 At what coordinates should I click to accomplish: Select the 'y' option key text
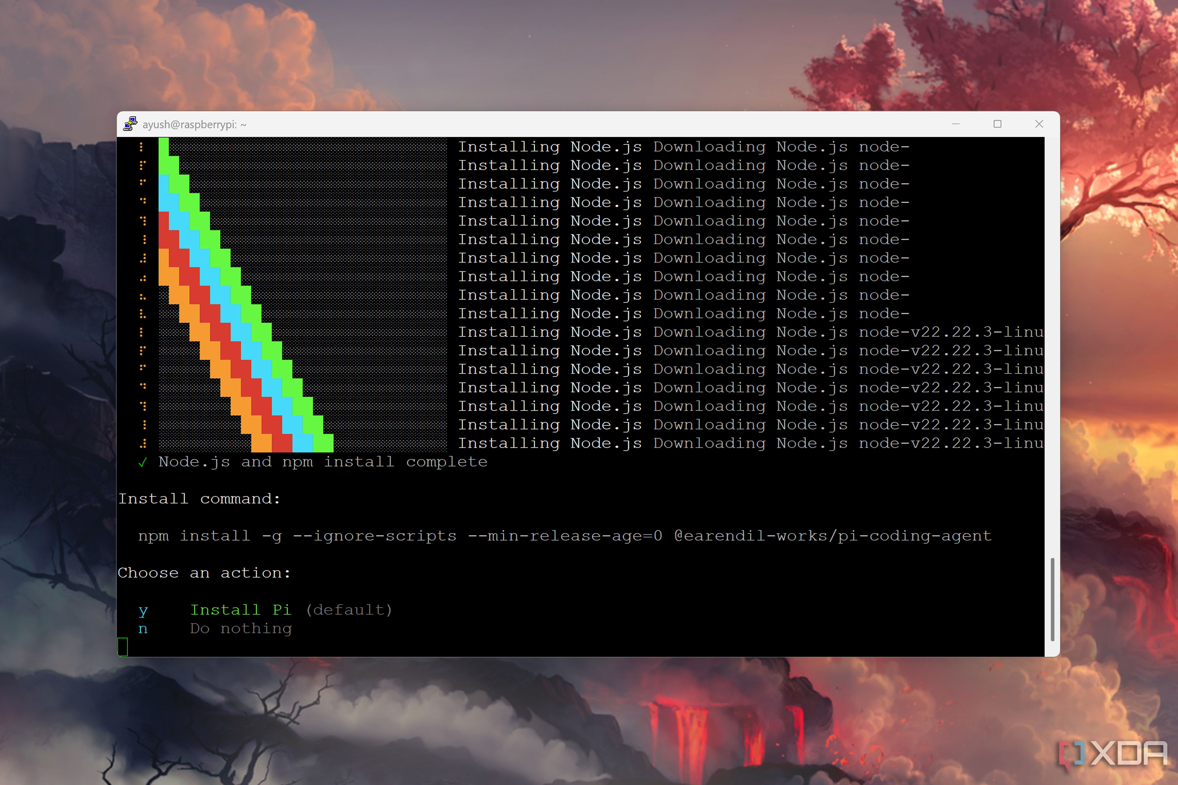pyautogui.click(x=143, y=610)
